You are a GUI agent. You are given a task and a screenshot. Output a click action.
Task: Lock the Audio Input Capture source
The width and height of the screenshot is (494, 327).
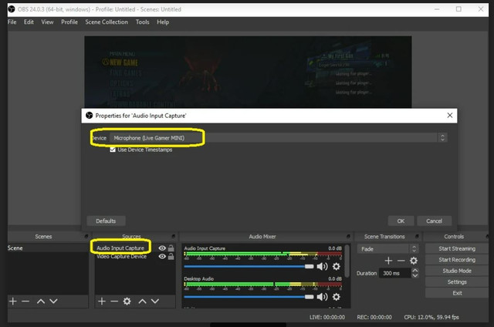coord(171,248)
